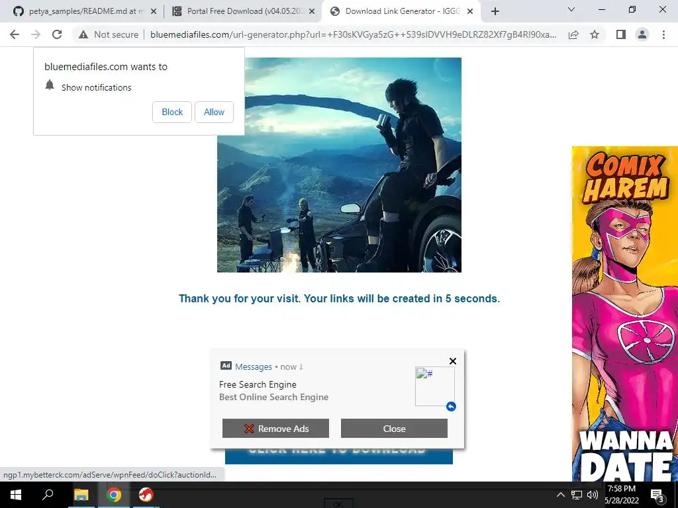The width and height of the screenshot is (678, 508).
Task: Click the Remove Ads button
Action: coord(275,429)
